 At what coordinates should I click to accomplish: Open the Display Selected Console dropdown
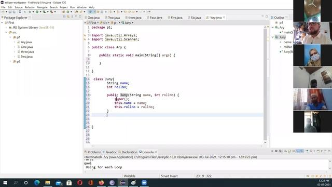tap(314, 151)
